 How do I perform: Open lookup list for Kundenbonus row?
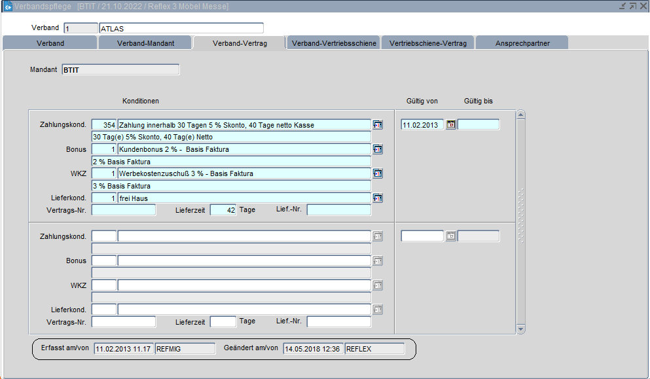click(378, 149)
